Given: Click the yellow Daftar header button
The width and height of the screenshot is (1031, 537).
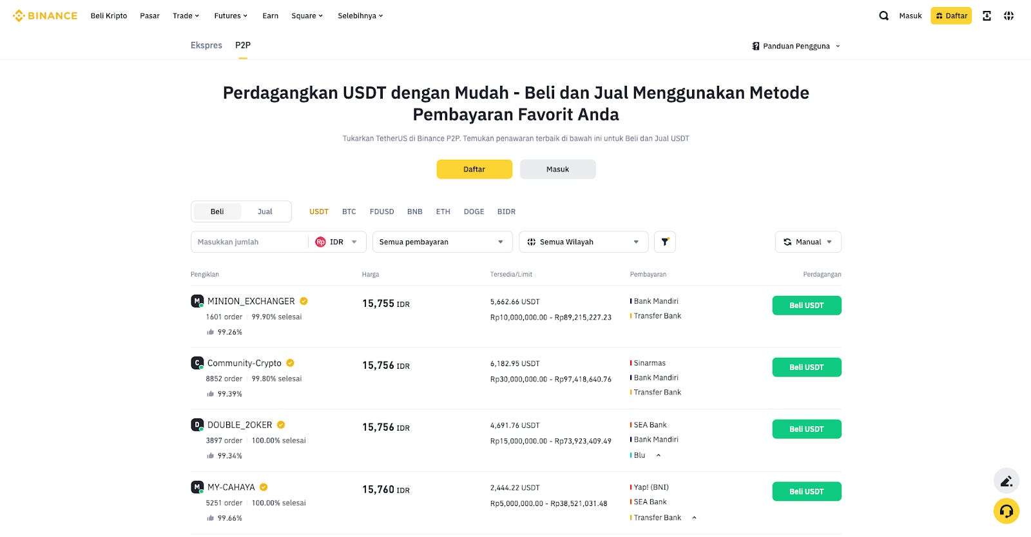Looking at the screenshot, I should [x=951, y=15].
